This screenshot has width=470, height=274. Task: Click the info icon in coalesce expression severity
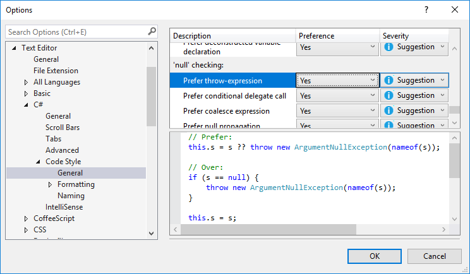coord(389,110)
